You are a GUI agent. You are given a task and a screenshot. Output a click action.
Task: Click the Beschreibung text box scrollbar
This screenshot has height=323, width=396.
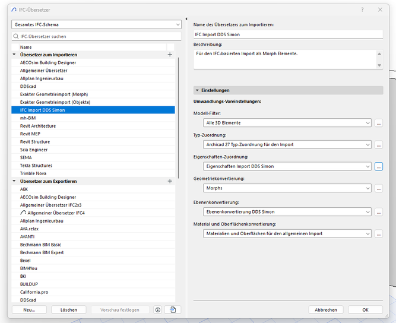[379, 58]
